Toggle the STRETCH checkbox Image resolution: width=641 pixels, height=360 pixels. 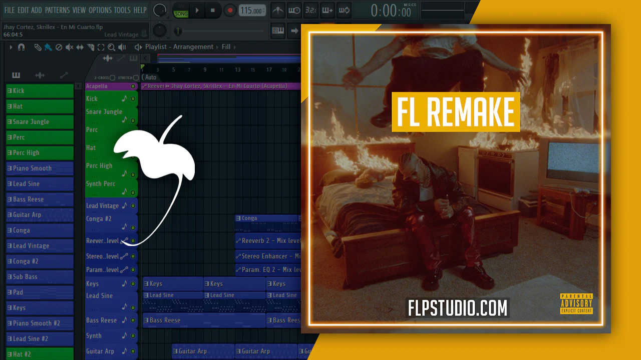[x=136, y=78]
